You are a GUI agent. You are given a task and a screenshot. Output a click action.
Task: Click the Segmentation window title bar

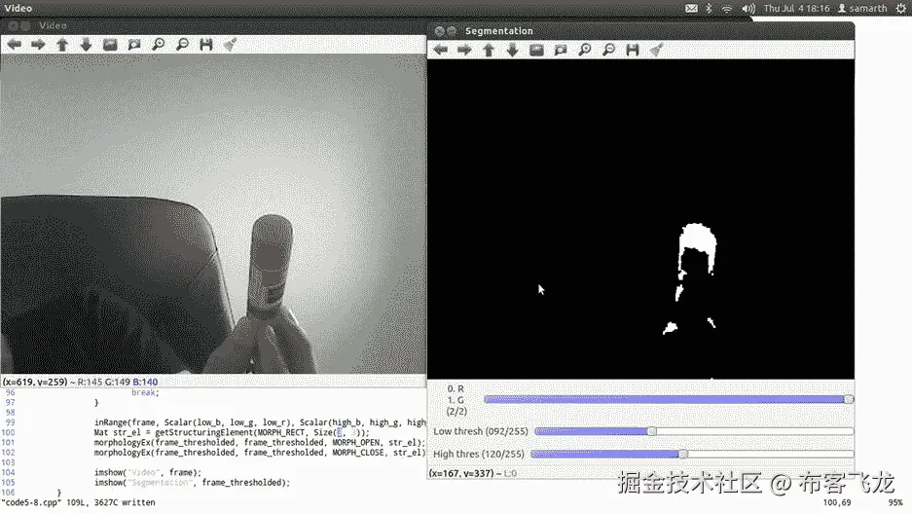click(640, 31)
